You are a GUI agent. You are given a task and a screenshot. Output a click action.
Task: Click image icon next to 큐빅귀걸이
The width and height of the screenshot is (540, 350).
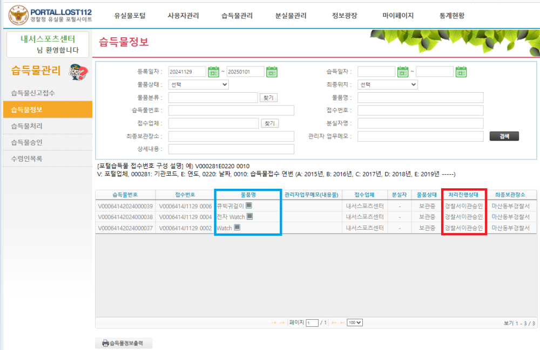point(249,205)
